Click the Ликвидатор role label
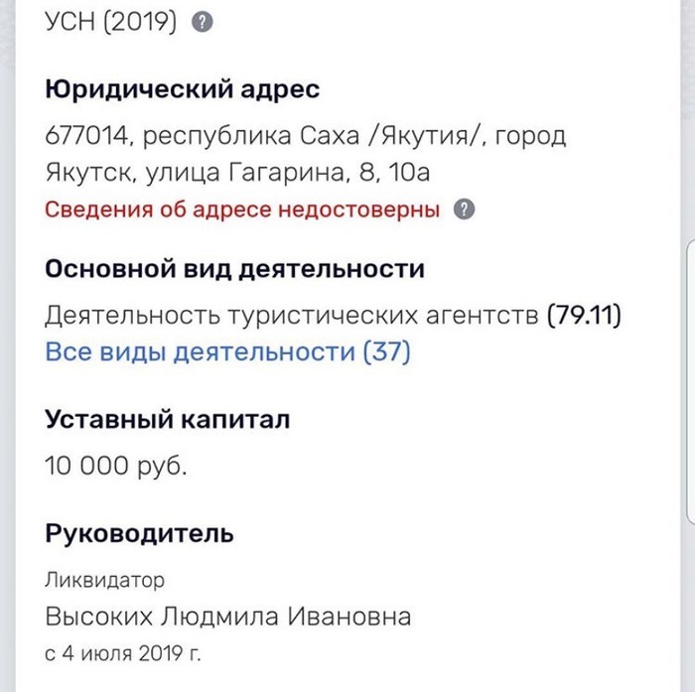Screen dimensions: 695x692 (x=105, y=579)
